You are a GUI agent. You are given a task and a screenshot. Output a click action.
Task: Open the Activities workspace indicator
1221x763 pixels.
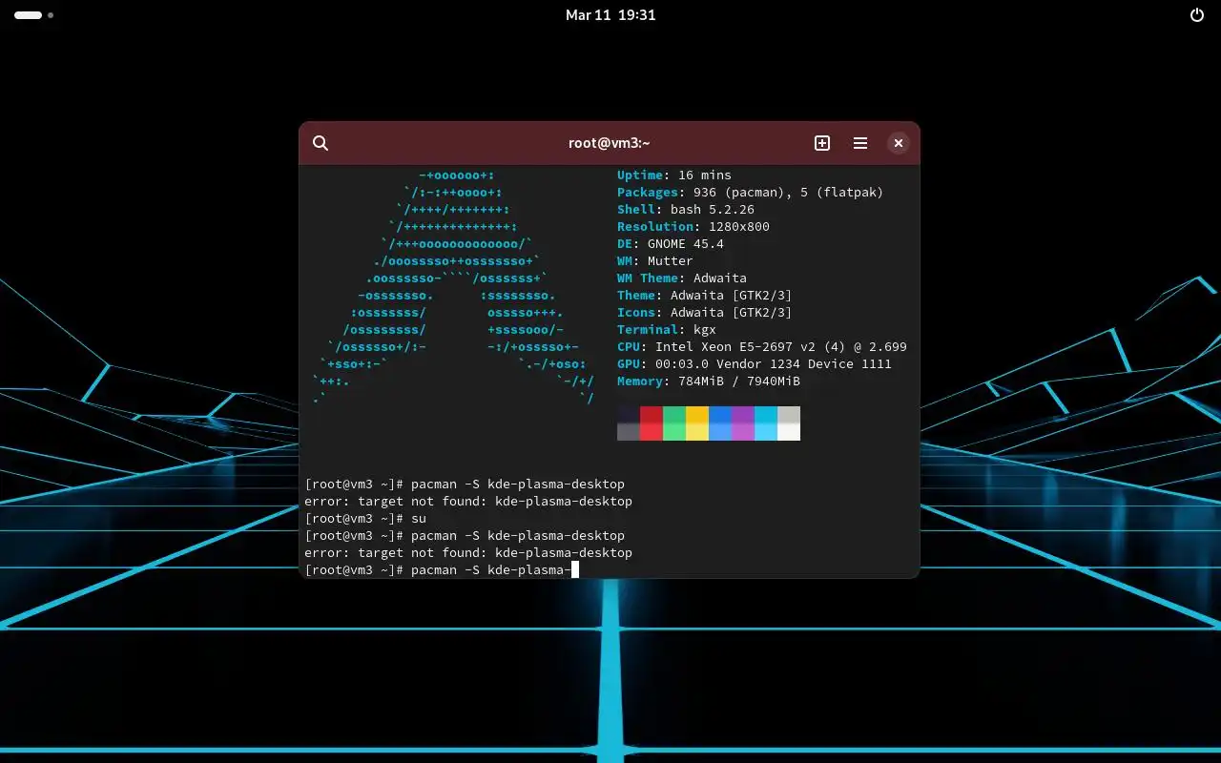(x=33, y=15)
